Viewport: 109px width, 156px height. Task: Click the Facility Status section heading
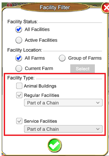23,22
